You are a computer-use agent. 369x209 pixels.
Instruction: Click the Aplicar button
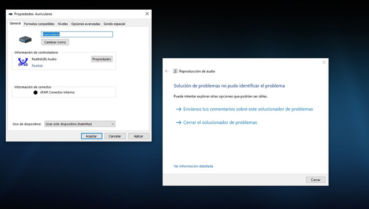pyautogui.click(x=138, y=136)
